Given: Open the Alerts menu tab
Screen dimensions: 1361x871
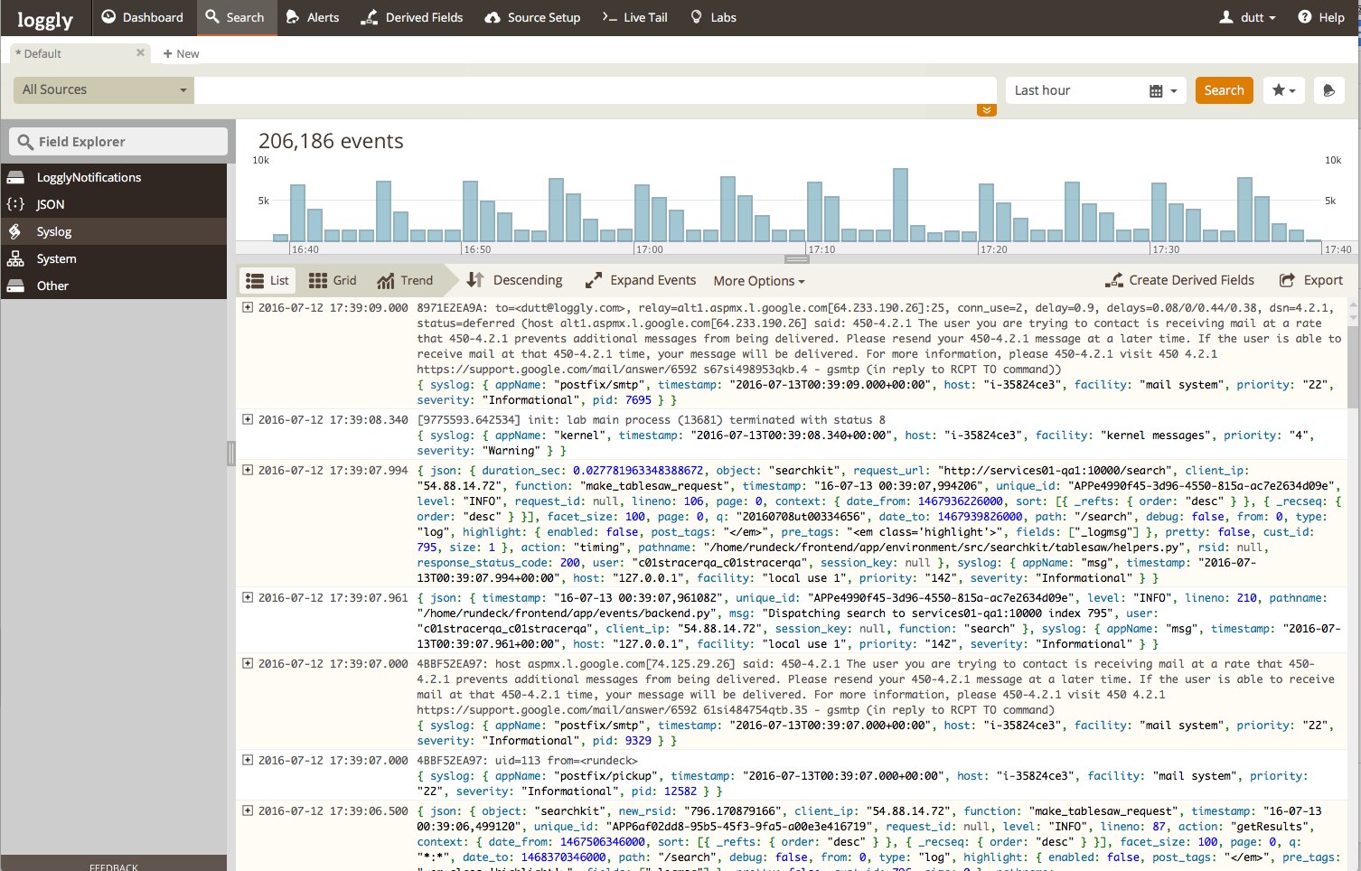Looking at the screenshot, I should 312,17.
